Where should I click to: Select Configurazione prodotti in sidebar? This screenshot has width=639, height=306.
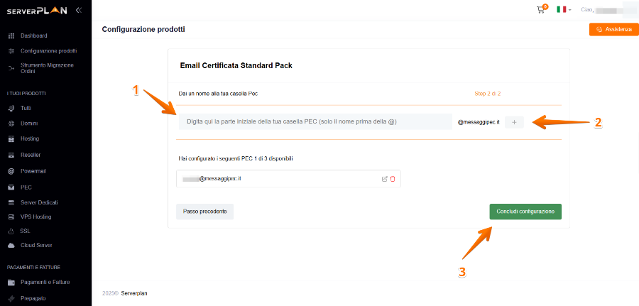pyautogui.click(x=48, y=51)
